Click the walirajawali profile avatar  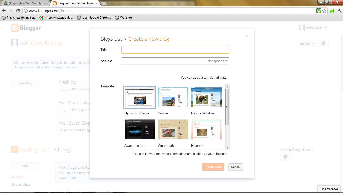pos(302,27)
